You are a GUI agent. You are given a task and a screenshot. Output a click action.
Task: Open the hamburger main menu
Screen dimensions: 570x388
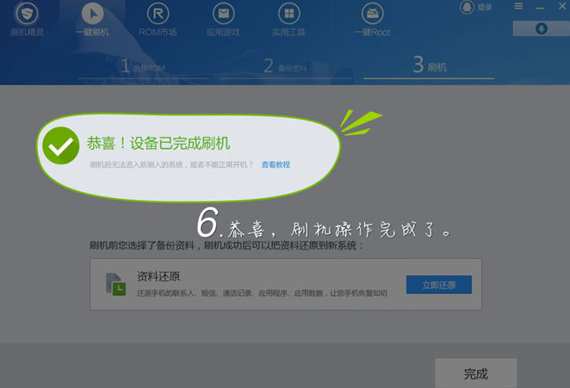click(x=518, y=6)
